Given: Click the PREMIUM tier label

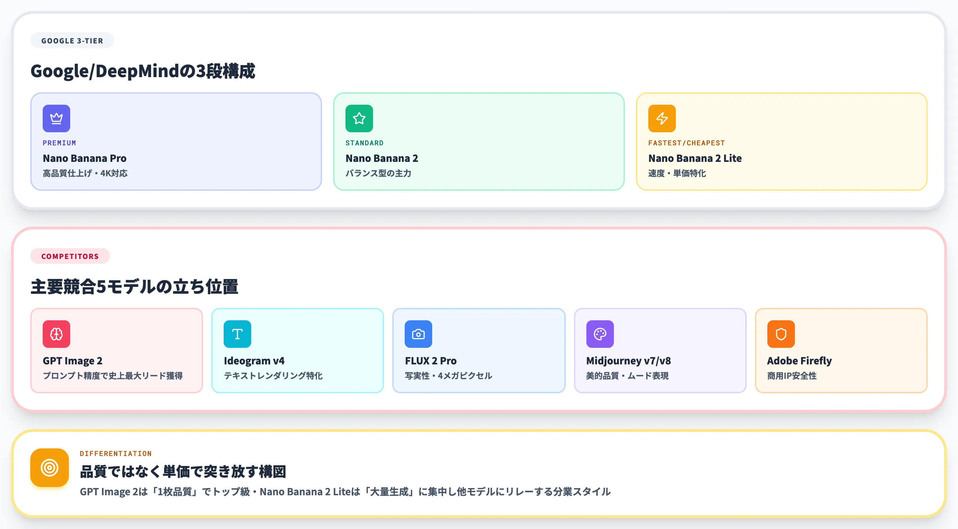Looking at the screenshot, I should [59, 143].
